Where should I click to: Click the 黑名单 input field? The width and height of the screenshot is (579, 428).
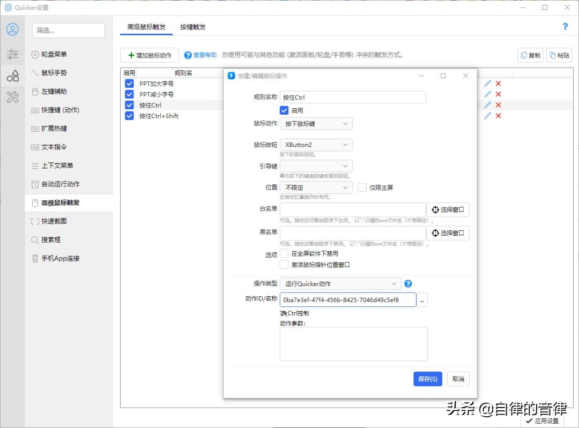point(353,233)
